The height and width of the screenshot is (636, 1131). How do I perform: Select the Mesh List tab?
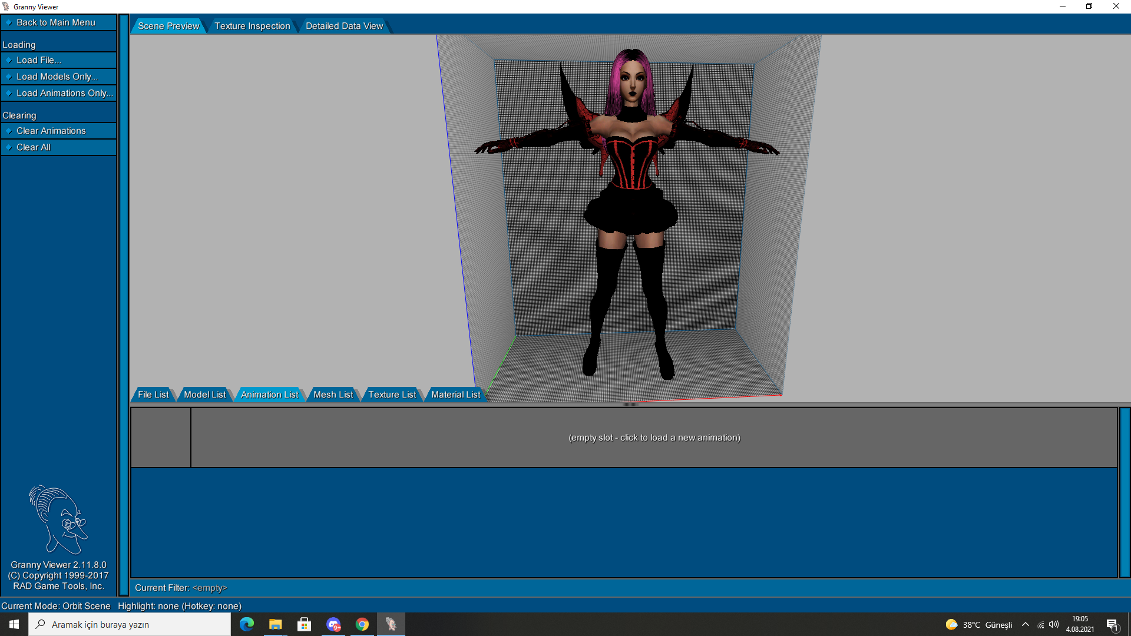(333, 395)
